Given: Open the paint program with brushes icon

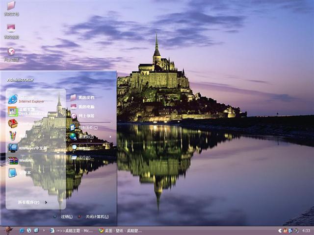Looking at the screenshot, I should tap(18, 136).
